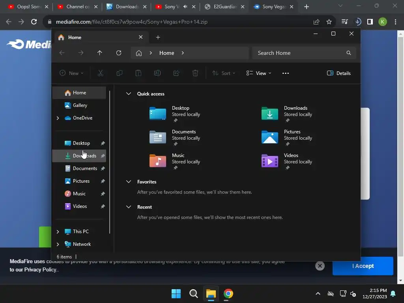Click Chrome icon in the taskbar

click(228, 294)
